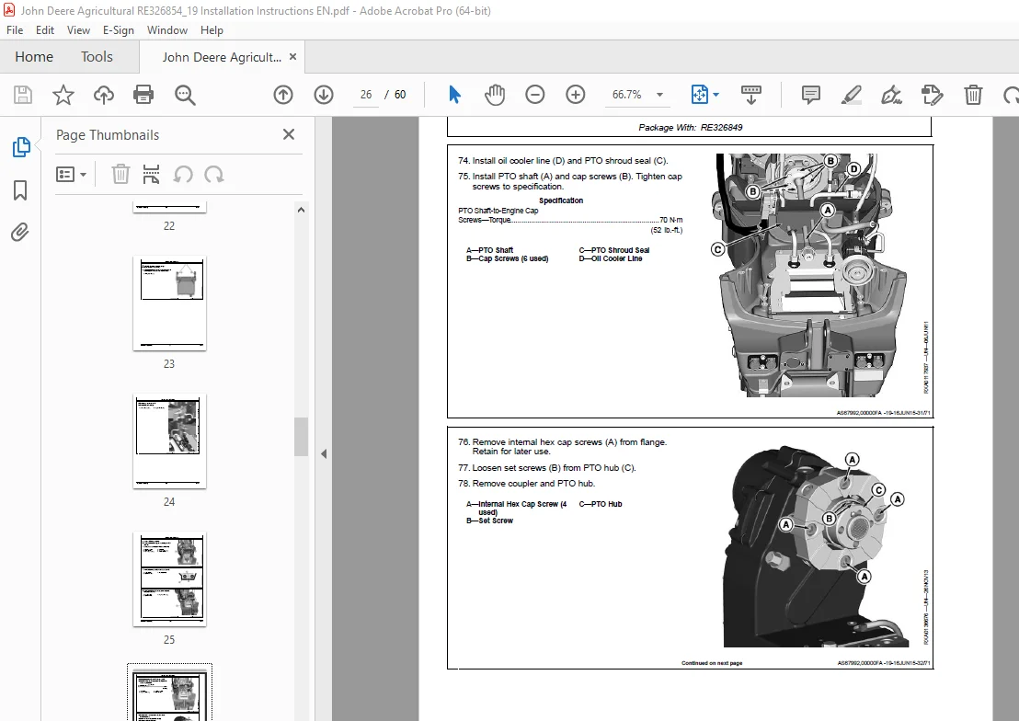Open the Window menu
Screen dimensions: 1019x721
pyautogui.click(x=167, y=30)
